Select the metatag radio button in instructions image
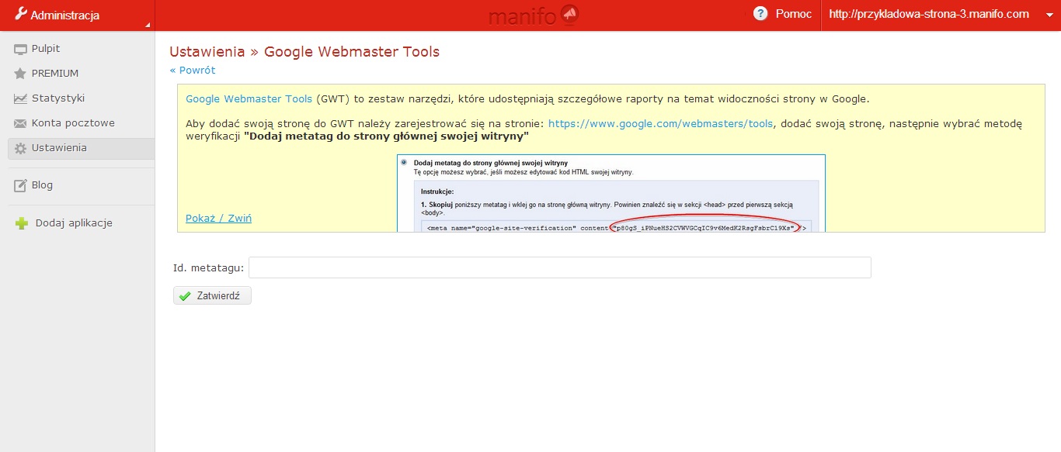This screenshot has width=1061, height=452. 403,163
